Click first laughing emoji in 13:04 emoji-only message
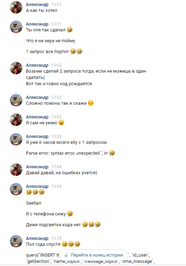The height and width of the screenshot is (266, 186). click(29, 192)
